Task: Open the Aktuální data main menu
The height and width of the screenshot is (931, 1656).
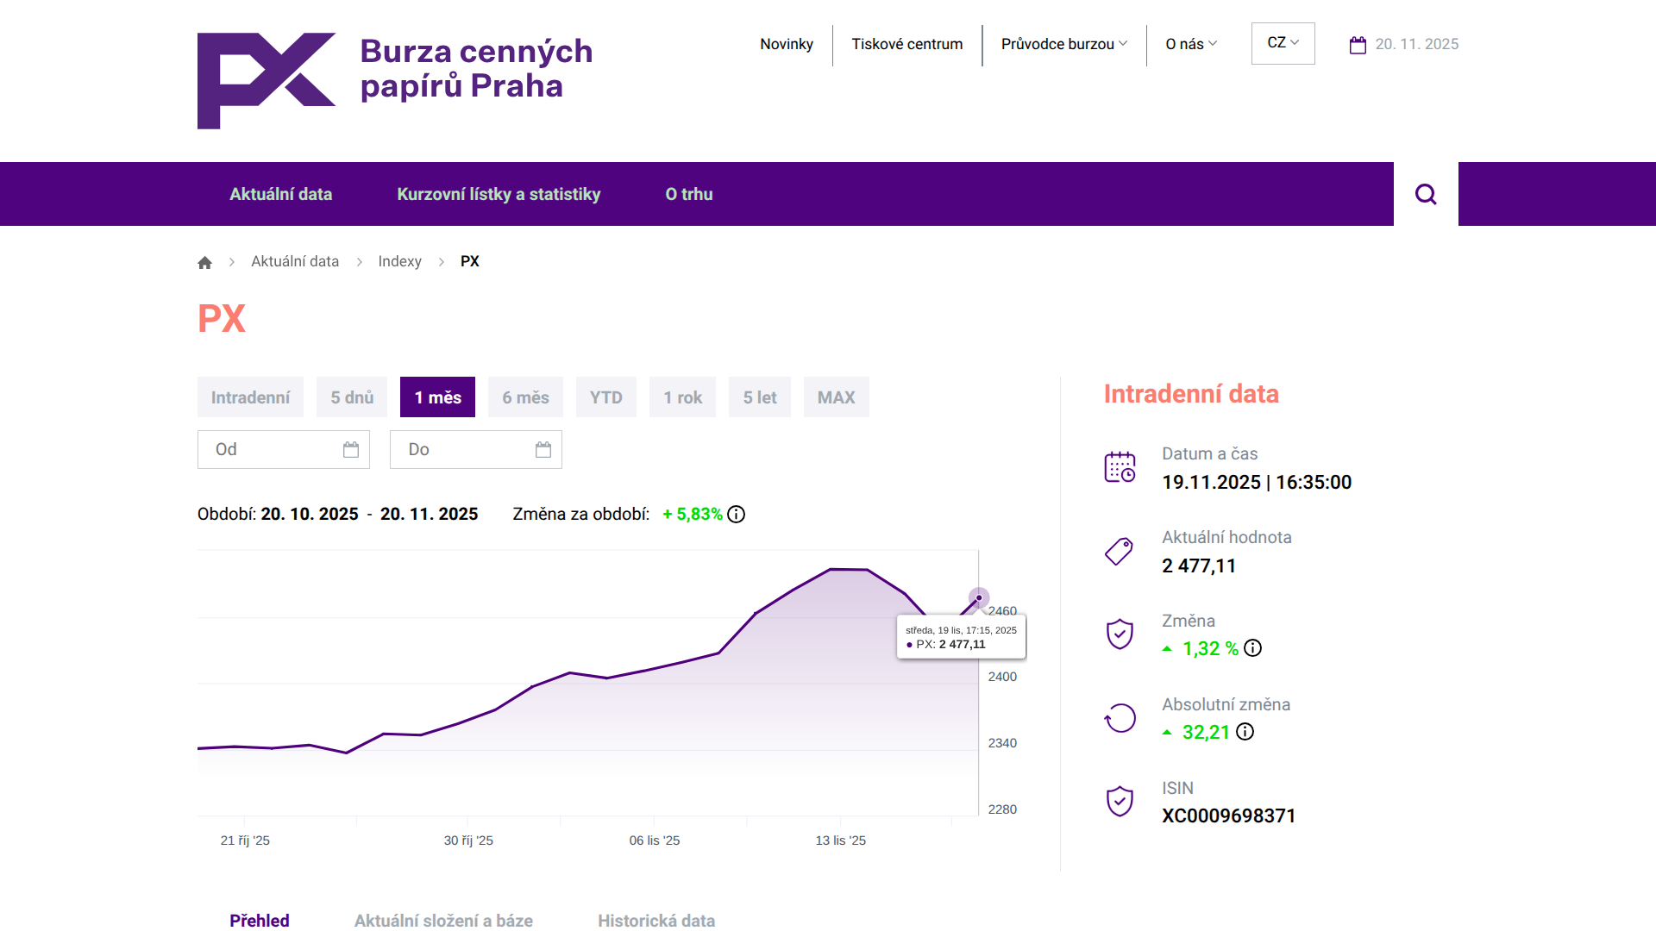Action: coord(281,194)
